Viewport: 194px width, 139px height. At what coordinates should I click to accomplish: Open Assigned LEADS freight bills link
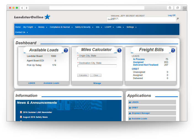tap(138, 62)
